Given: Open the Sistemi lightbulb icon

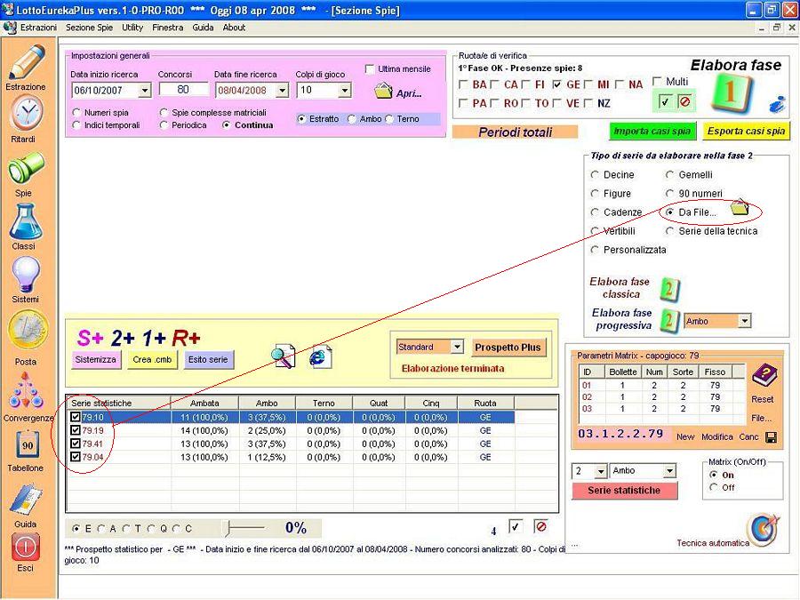Looking at the screenshot, I should click(x=26, y=275).
